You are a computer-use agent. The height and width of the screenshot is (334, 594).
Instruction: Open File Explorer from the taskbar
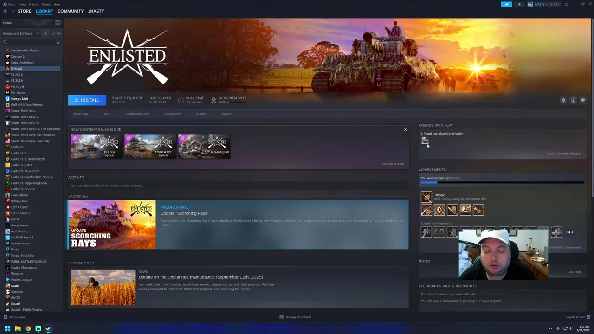18,328
